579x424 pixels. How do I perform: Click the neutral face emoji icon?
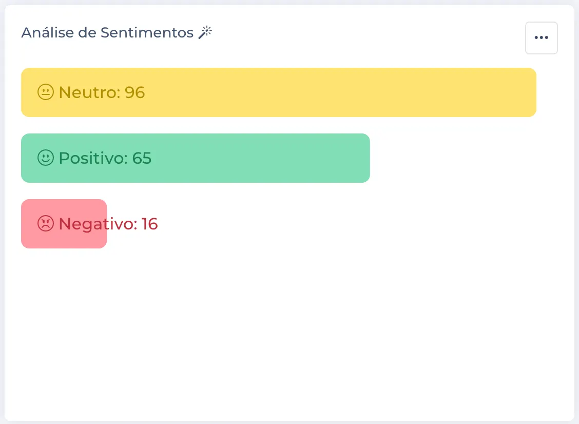coord(46,92)
